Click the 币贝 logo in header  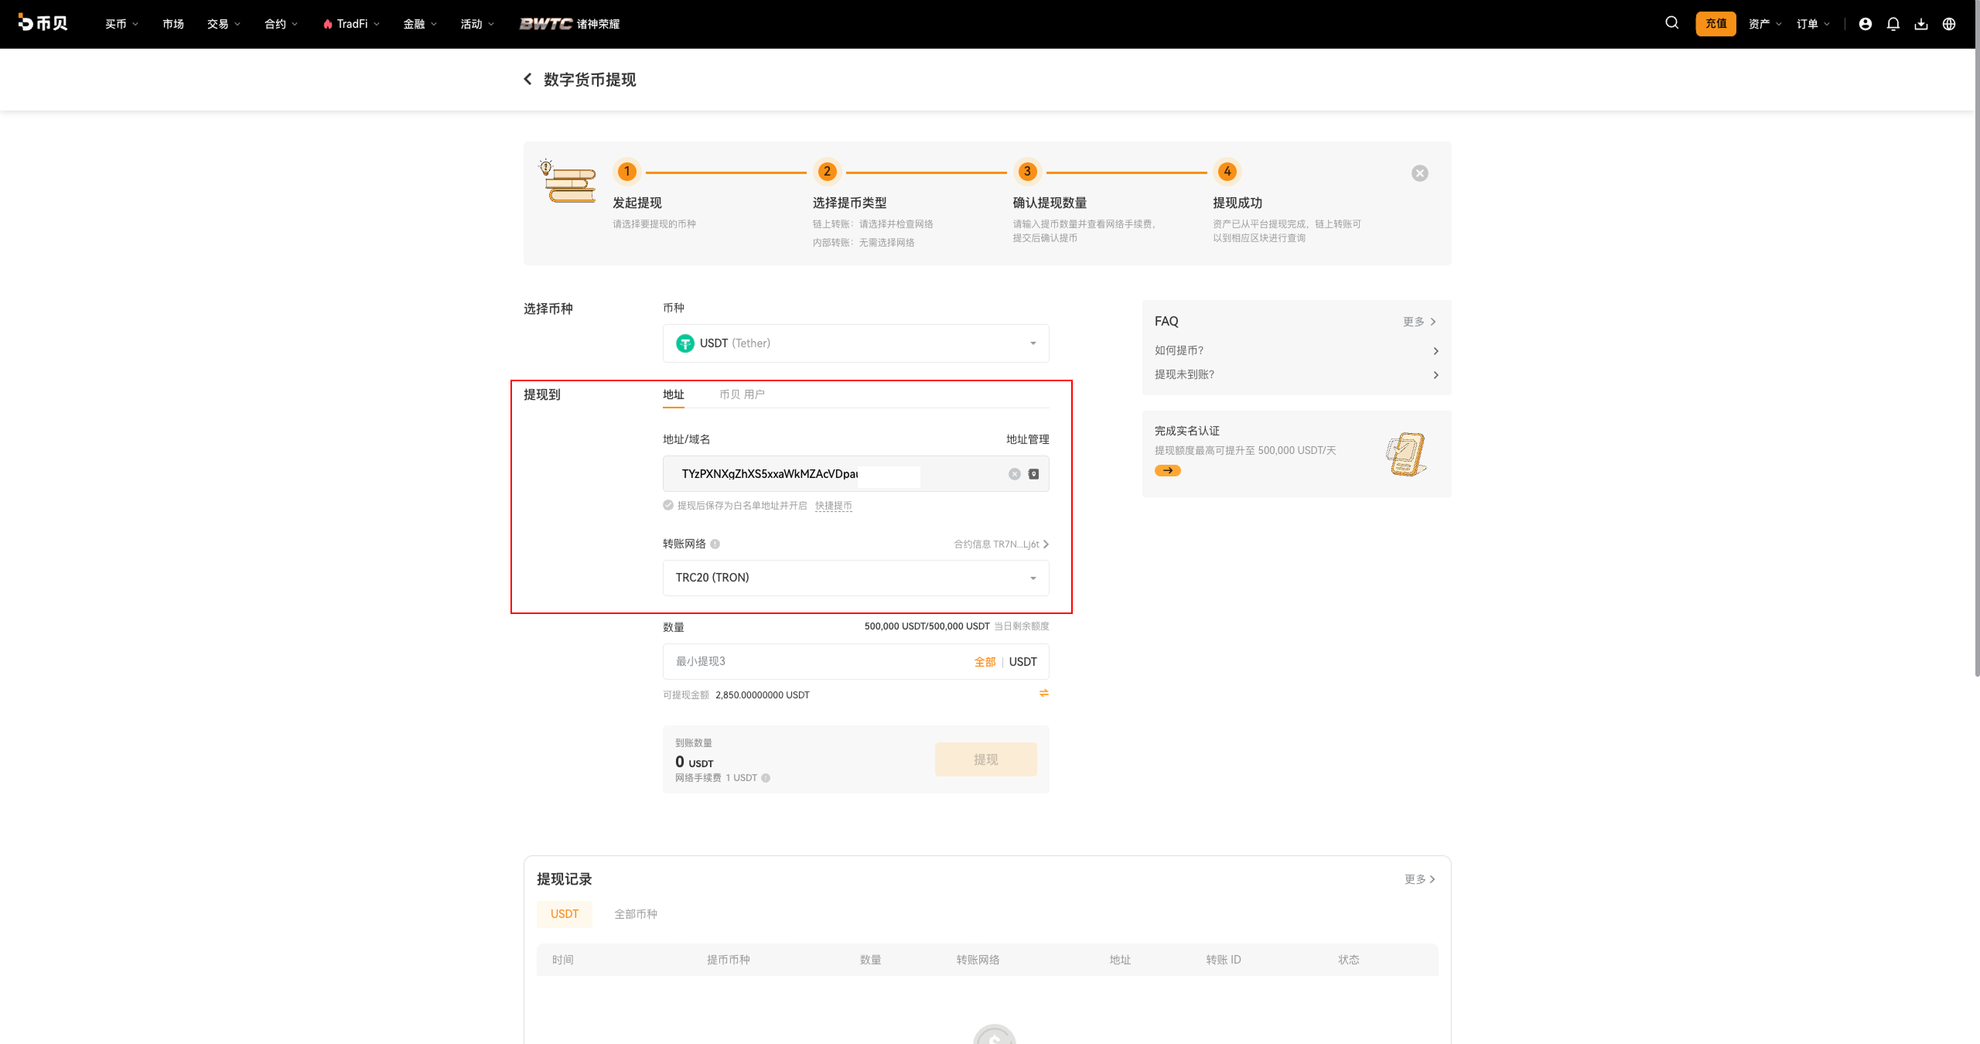(43, 23)
